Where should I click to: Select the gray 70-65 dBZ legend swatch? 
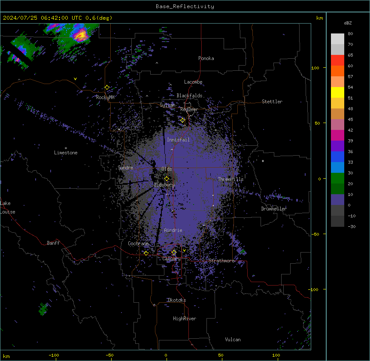pos(337,49)
